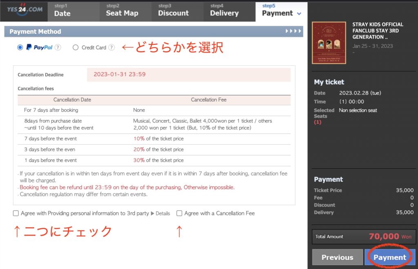Select the Credit Card payment option
Screen dimensions: 418x269
(76, 47)
